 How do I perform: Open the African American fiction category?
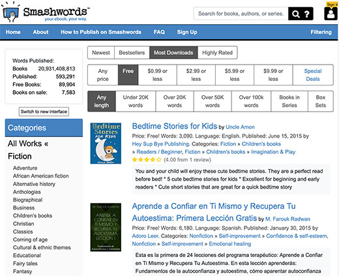coord(41,176)
